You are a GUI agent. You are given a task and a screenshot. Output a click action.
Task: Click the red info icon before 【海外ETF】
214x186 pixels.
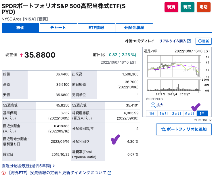point(4,173)
